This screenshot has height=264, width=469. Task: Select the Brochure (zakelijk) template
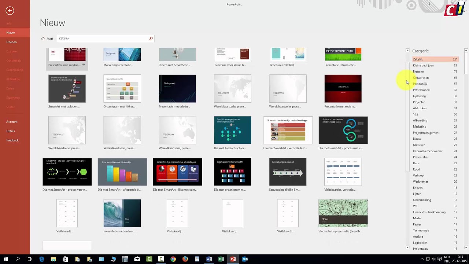(288, 58)
